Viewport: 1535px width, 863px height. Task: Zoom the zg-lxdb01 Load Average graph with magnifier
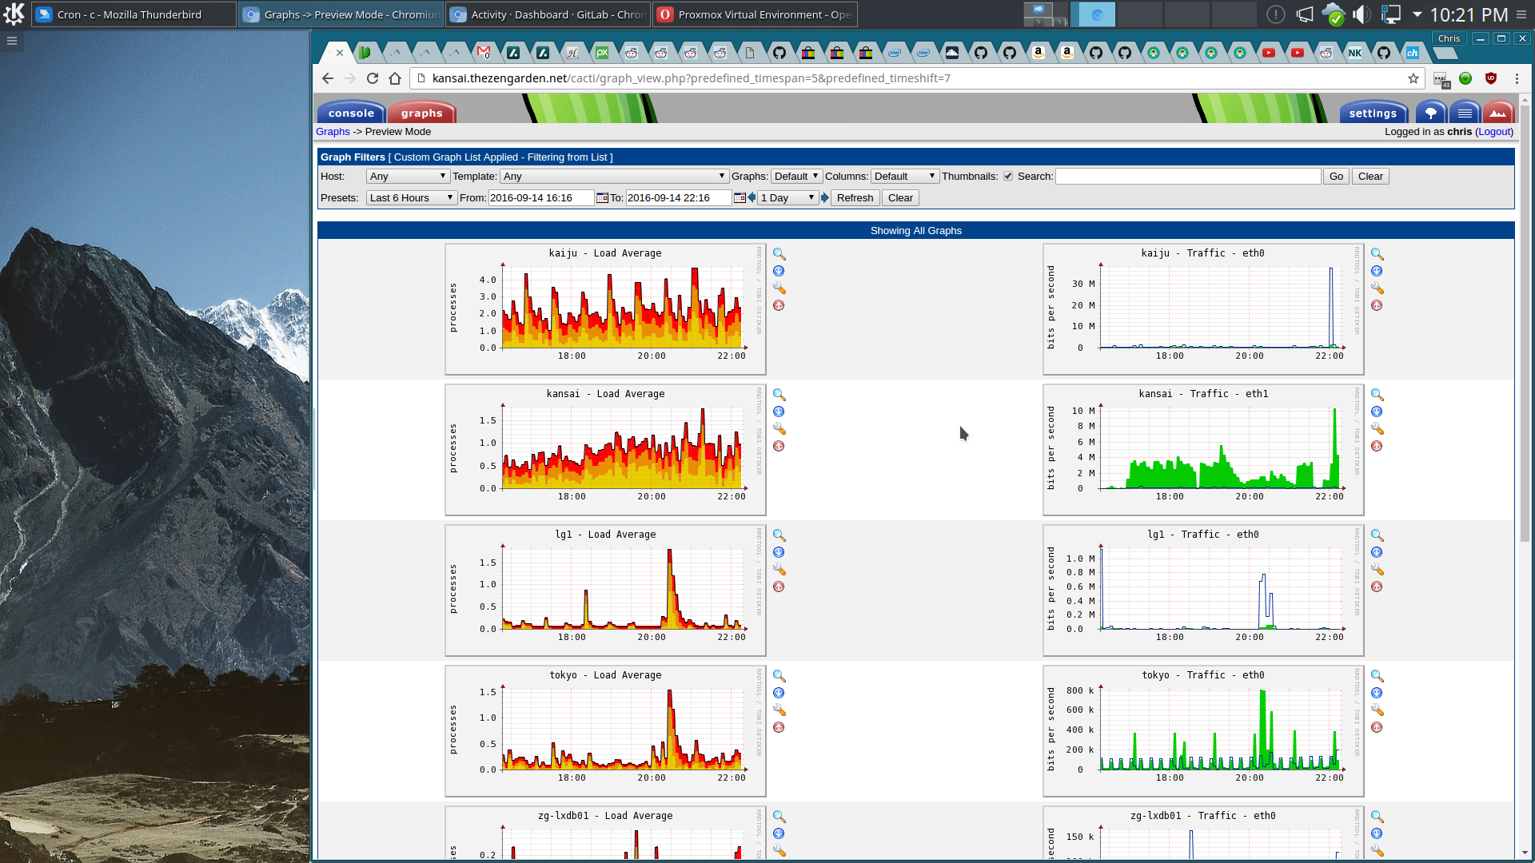(779, 817)
